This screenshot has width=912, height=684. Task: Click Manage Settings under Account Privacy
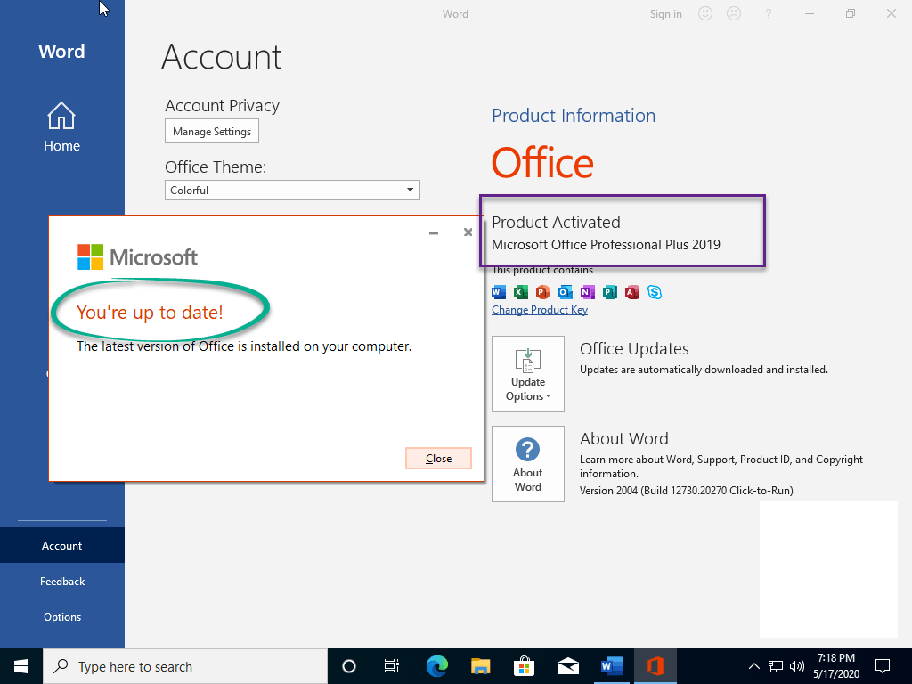212,132
